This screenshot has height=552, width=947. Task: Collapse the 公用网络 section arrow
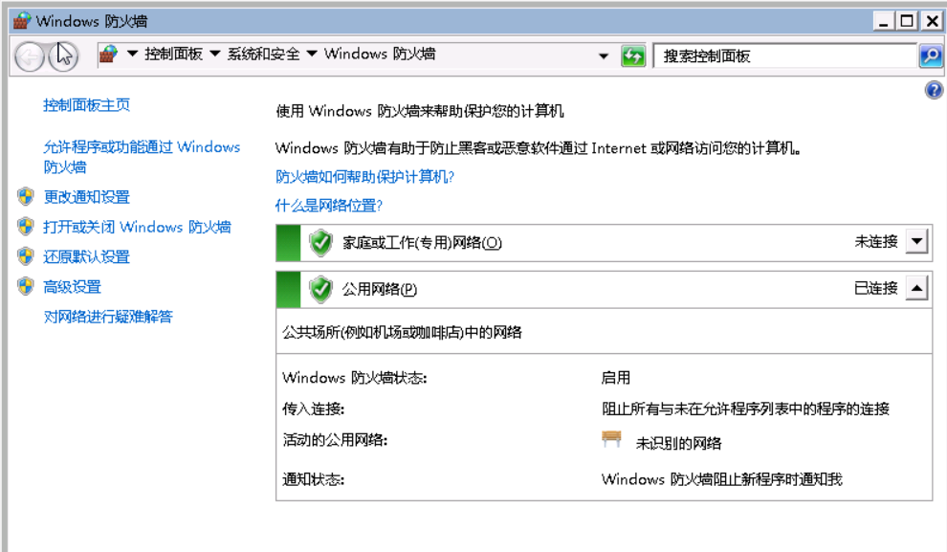(916, 288)
